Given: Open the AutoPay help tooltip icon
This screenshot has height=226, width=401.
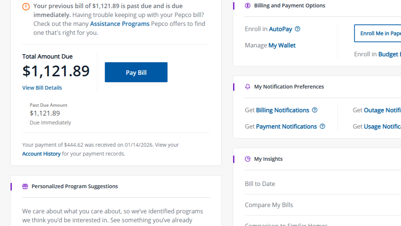Looking at the screenshot, I should 297,29.
